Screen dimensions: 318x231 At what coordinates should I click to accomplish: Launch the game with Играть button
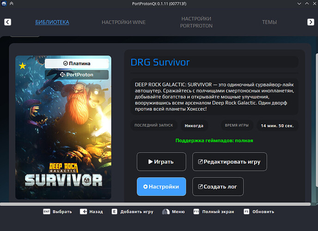pyautogui.click(x=161, y=162)
